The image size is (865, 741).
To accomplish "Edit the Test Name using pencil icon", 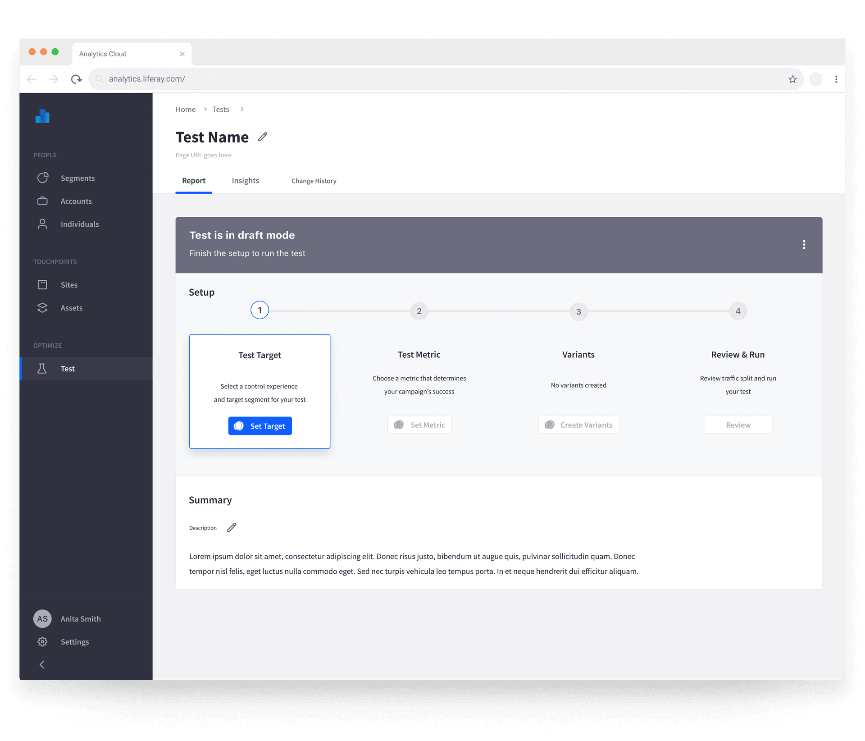I will point(263,137).
